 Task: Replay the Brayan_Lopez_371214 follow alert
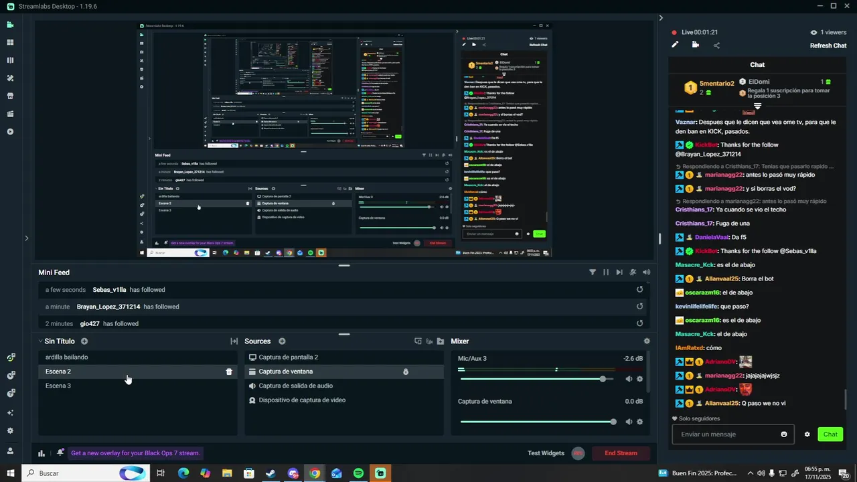[639, 307]
